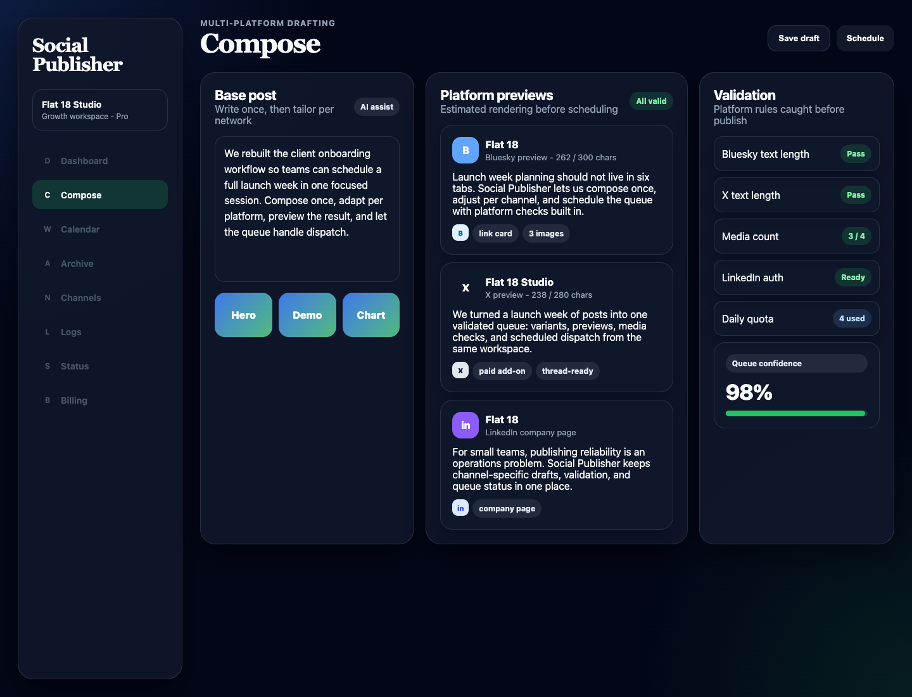Click the green queue confidence progress bar
This screenshot has width=912, height=697.
click(x=795, y=414)
